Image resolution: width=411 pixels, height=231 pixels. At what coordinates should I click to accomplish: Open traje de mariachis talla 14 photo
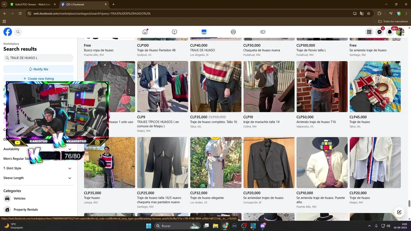pos(269,87)
